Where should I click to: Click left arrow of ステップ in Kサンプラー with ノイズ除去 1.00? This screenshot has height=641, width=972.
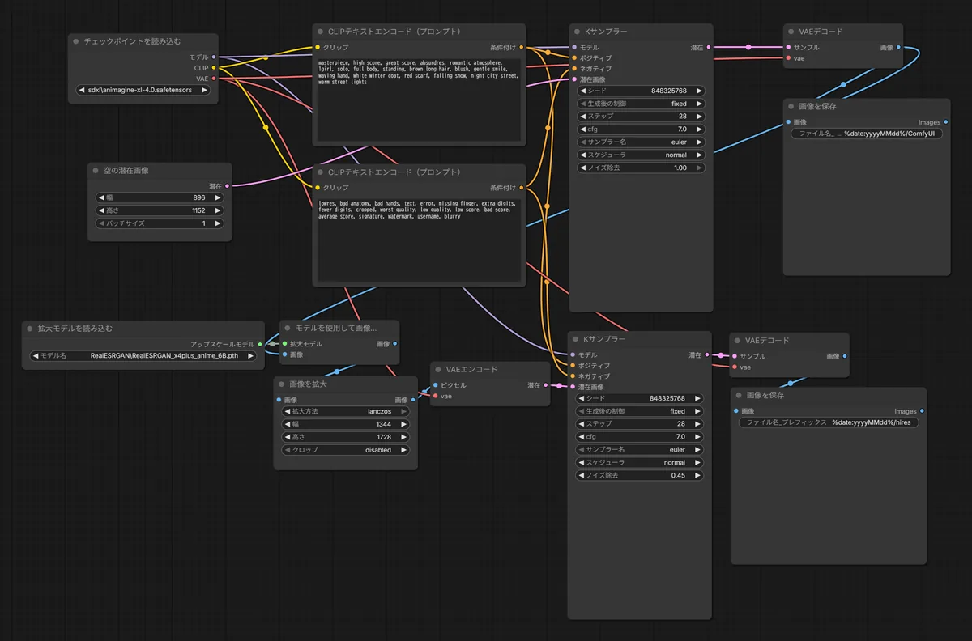(x=582, y=117)
